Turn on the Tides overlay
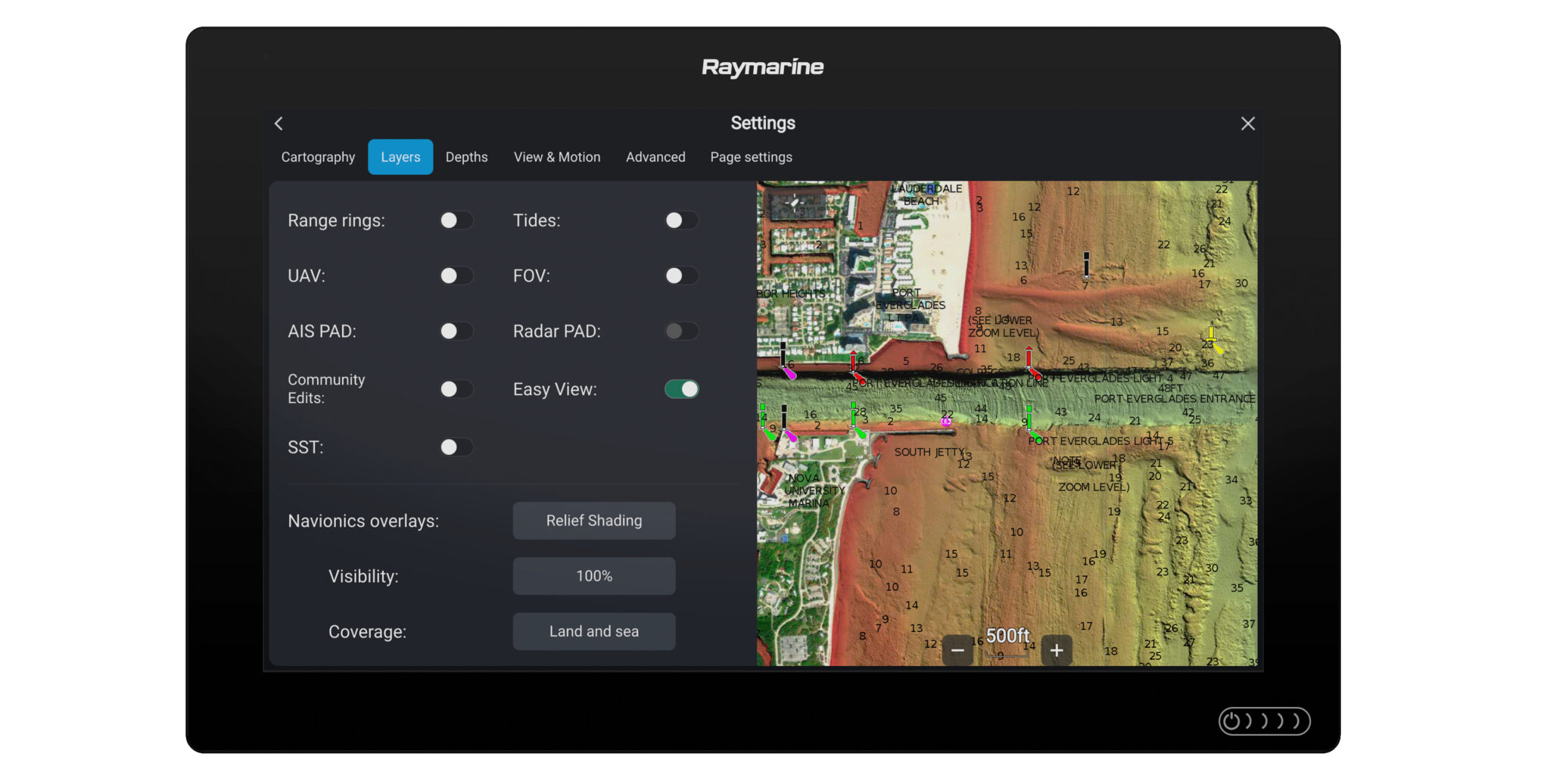The height and width of the screenshot is (772, 1550). point(680,220)
